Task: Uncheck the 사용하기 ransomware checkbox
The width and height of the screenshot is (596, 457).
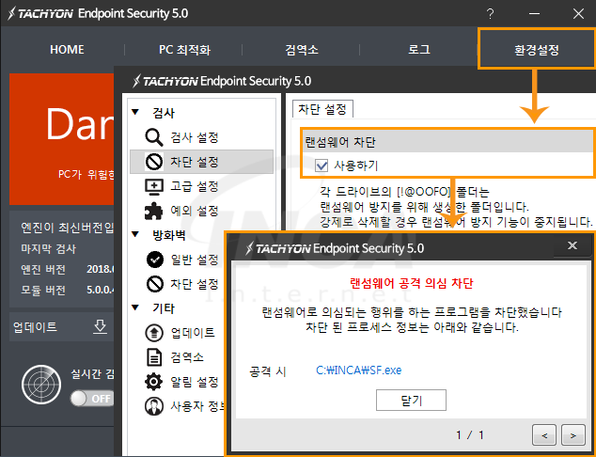Action: point(322,165)
